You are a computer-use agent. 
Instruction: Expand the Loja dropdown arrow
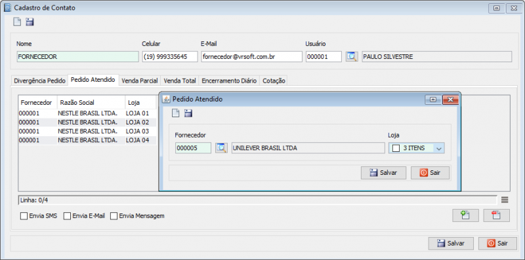point(439,149)
